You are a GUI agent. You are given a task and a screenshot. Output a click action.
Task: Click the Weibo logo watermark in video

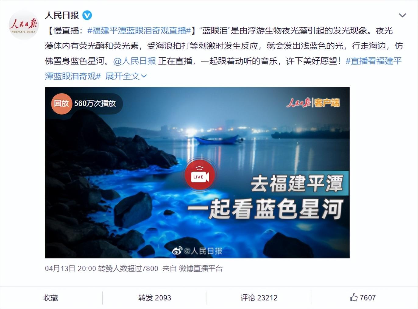(x=177, y=251)
